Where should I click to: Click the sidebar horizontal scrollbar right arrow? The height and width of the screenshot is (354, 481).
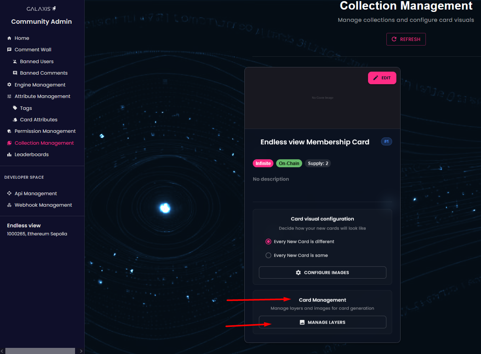[81, 351]
